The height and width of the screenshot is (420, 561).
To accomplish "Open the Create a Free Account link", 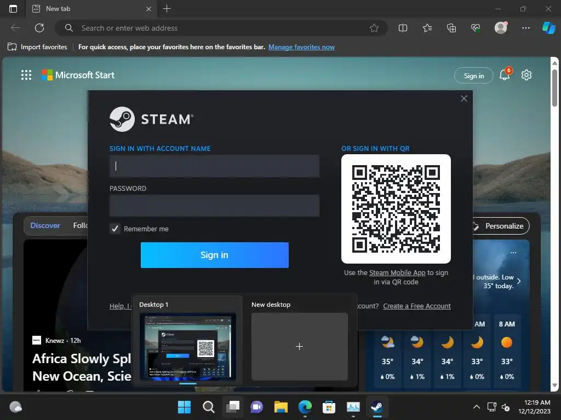I will (417, 306).
